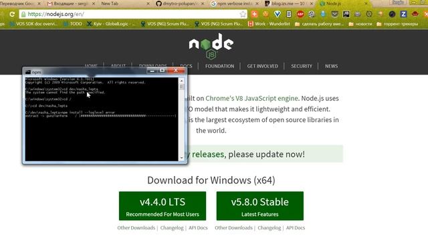Open the новости bookmark folder
The width and height of the screenshot is (428, 240).
pos(360,24)
